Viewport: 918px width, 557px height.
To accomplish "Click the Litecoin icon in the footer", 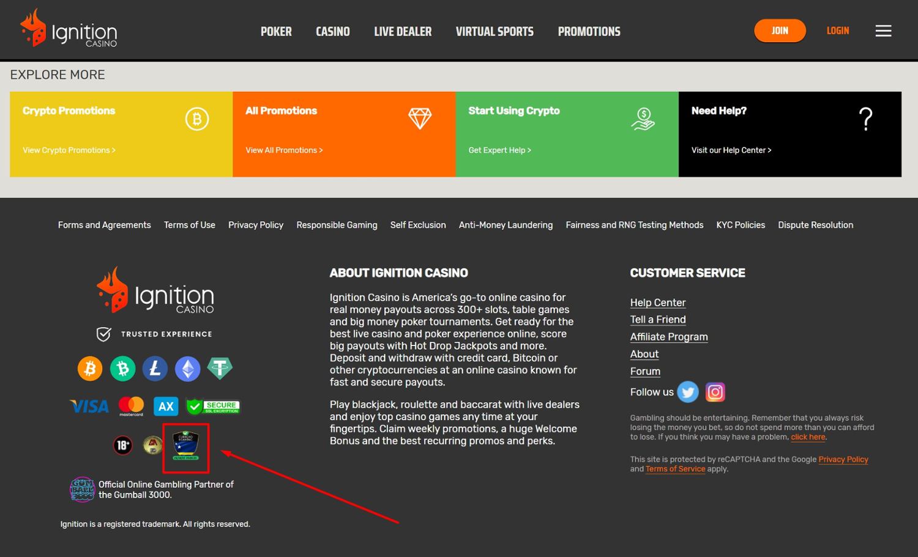I will pyautogui.click(x=155, y=369).
